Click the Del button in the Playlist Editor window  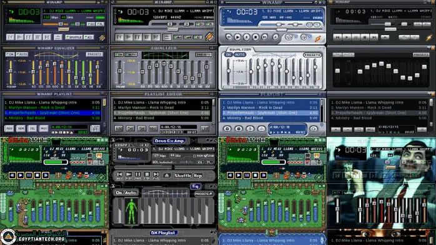click(130, 129)
